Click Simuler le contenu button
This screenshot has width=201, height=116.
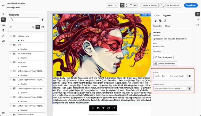coord(150,5)
